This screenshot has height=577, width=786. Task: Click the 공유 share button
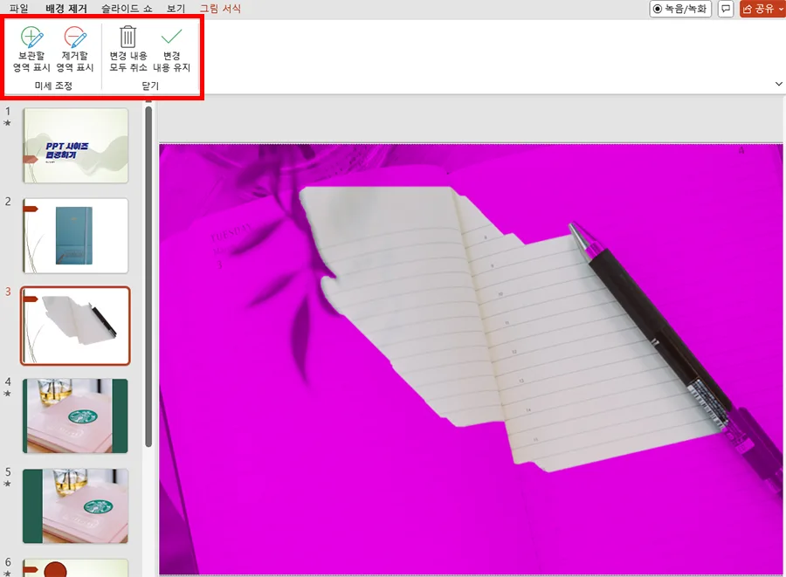[762, 9]
